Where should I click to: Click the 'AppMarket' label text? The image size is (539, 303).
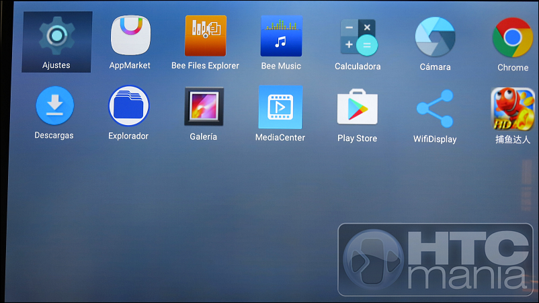[130, 65]
